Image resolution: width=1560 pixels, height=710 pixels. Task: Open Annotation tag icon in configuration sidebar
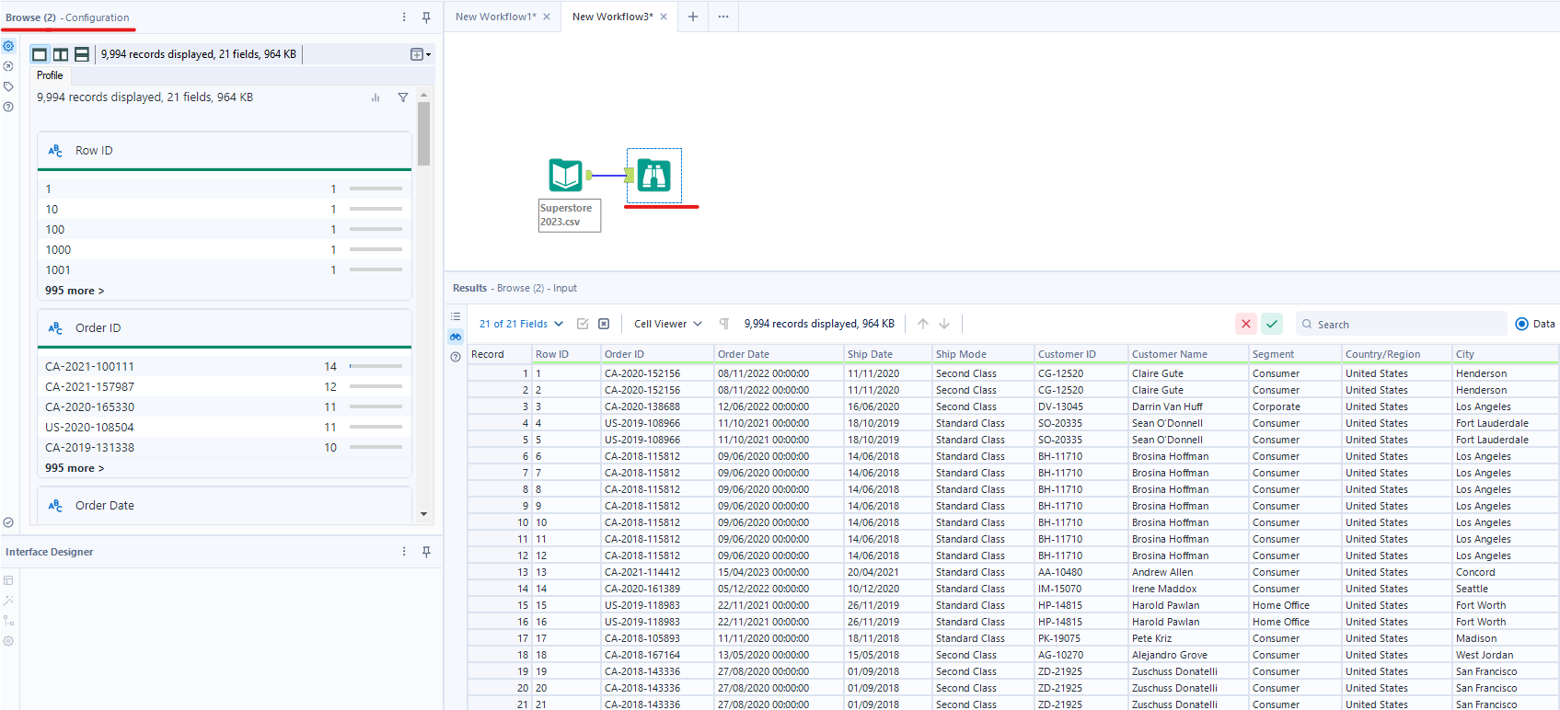(8, 86)
